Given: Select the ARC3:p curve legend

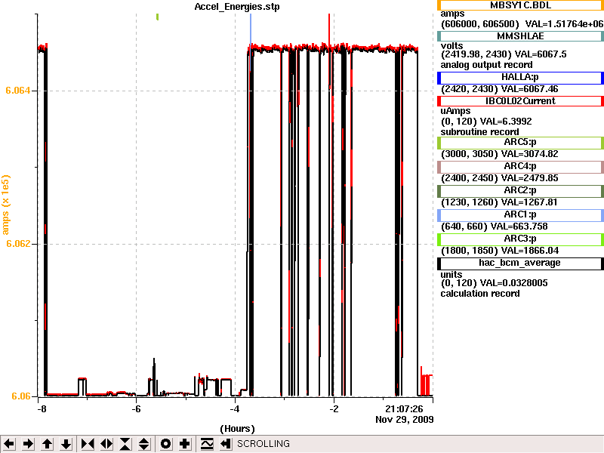Looking at the screenshot, I should pyautogui.click(x=520, y=239).
